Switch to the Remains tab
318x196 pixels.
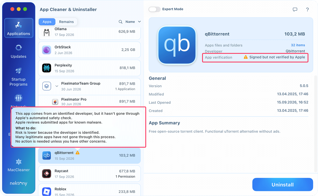(66, 22)
